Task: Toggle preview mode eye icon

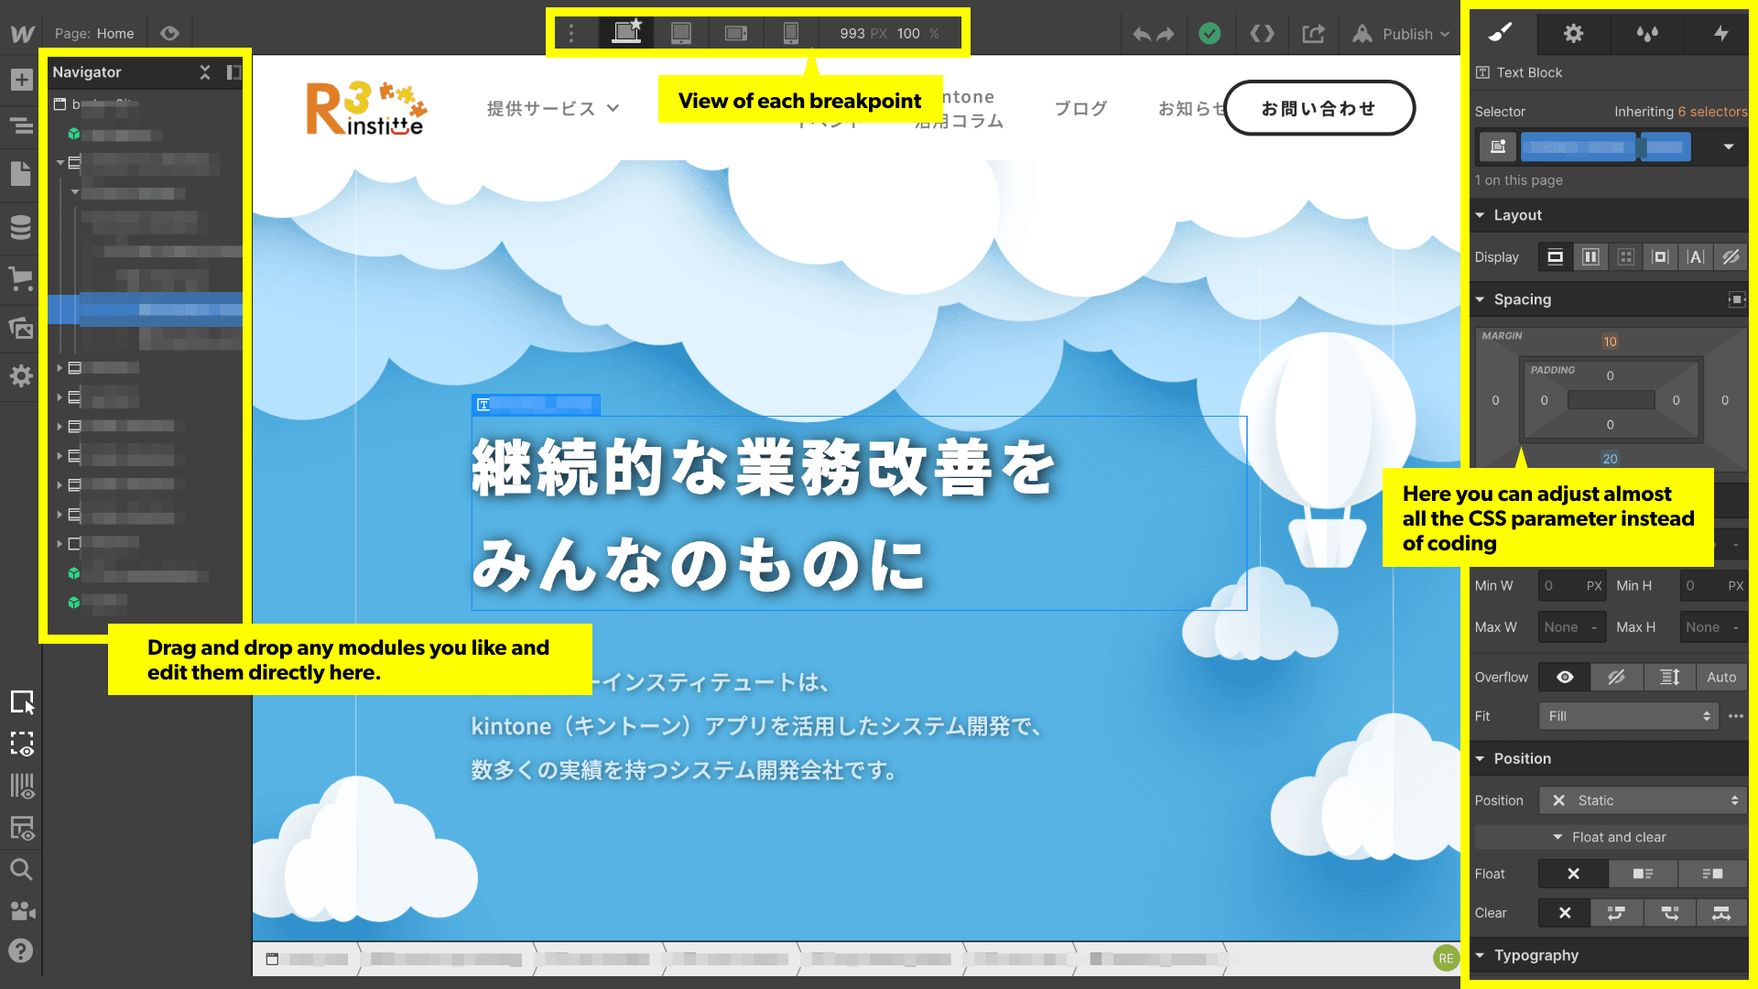Action: pyautogui.click(x=169, y=34)
